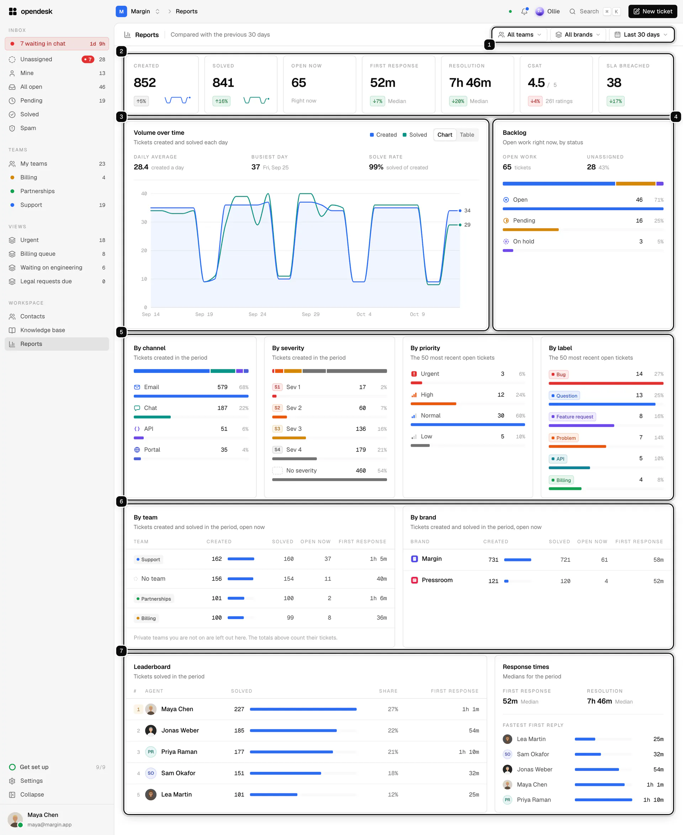Click Maya Chen's leaderboard share bar

point(303,709)
